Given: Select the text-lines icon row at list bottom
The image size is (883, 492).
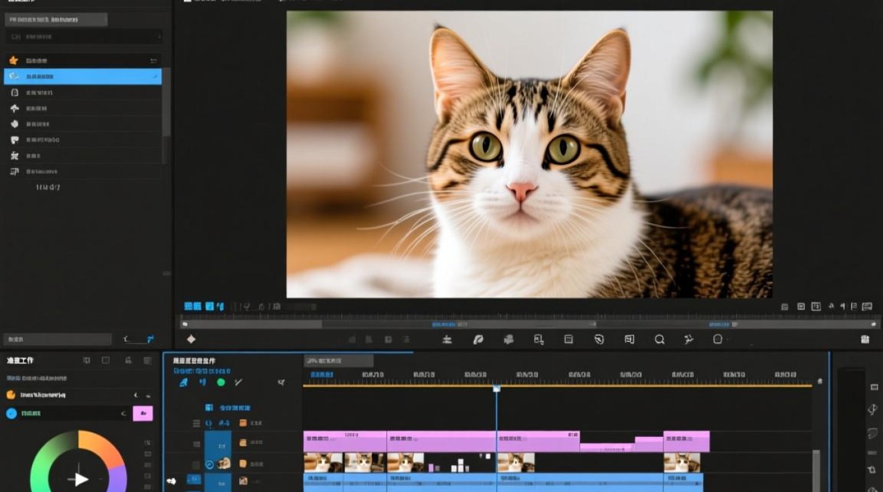Looking at the screenshot, I should 82,171.
